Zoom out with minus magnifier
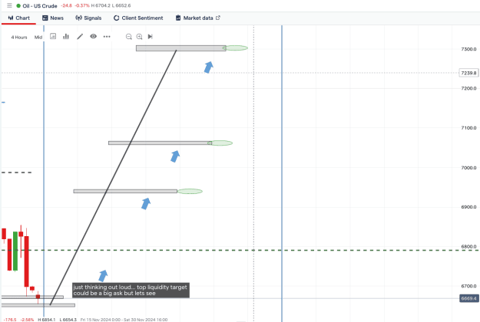The height and width of the screenshot is (322, 480). coord(129,37)
